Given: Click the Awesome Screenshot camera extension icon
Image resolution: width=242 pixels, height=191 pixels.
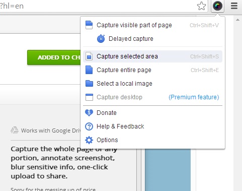Looking at the screenshot, I should point(217,6).
